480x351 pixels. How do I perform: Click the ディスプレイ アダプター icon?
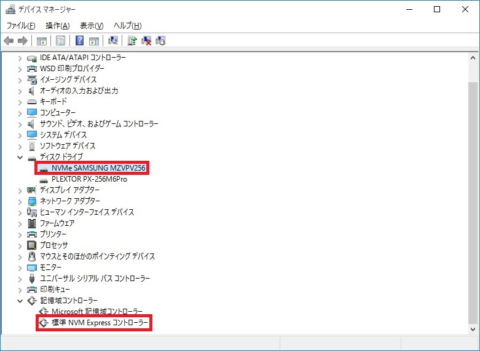(32, 190)
